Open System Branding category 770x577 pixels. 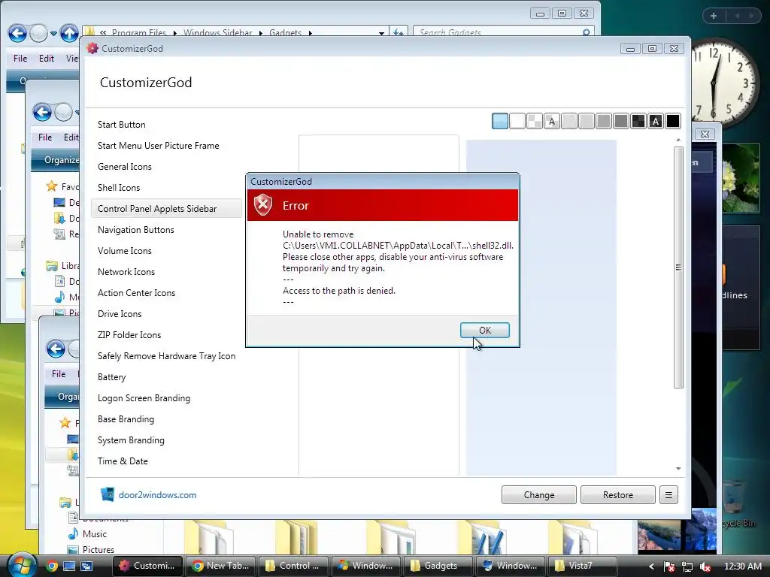[131, 440]
